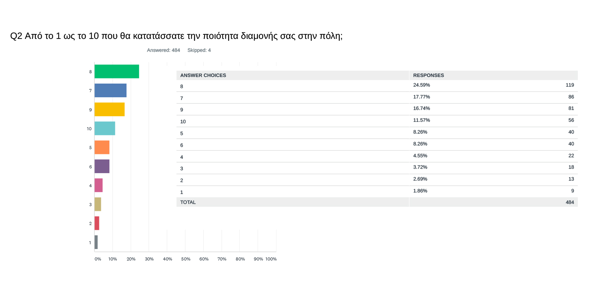Screen dimensions: 593x296
Task: Click the blue bar for answer 7
Action: point(110,90)
